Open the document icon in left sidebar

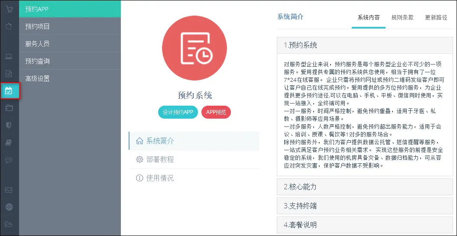click(9, 73)
